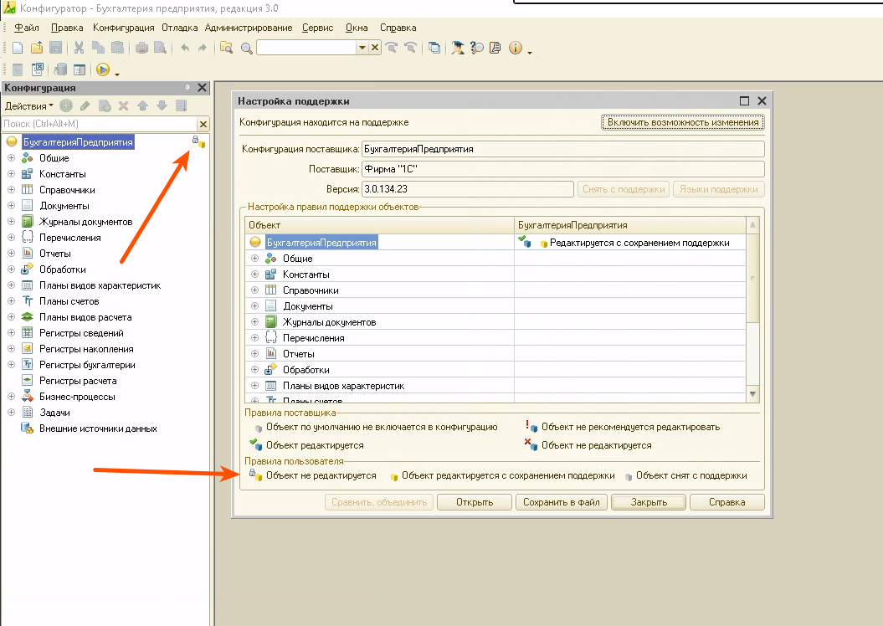This screenshot has height=626, width=883.
Task: Click the Copy toolbar icon
Action: pyautogui.click(x=98, y=48)
